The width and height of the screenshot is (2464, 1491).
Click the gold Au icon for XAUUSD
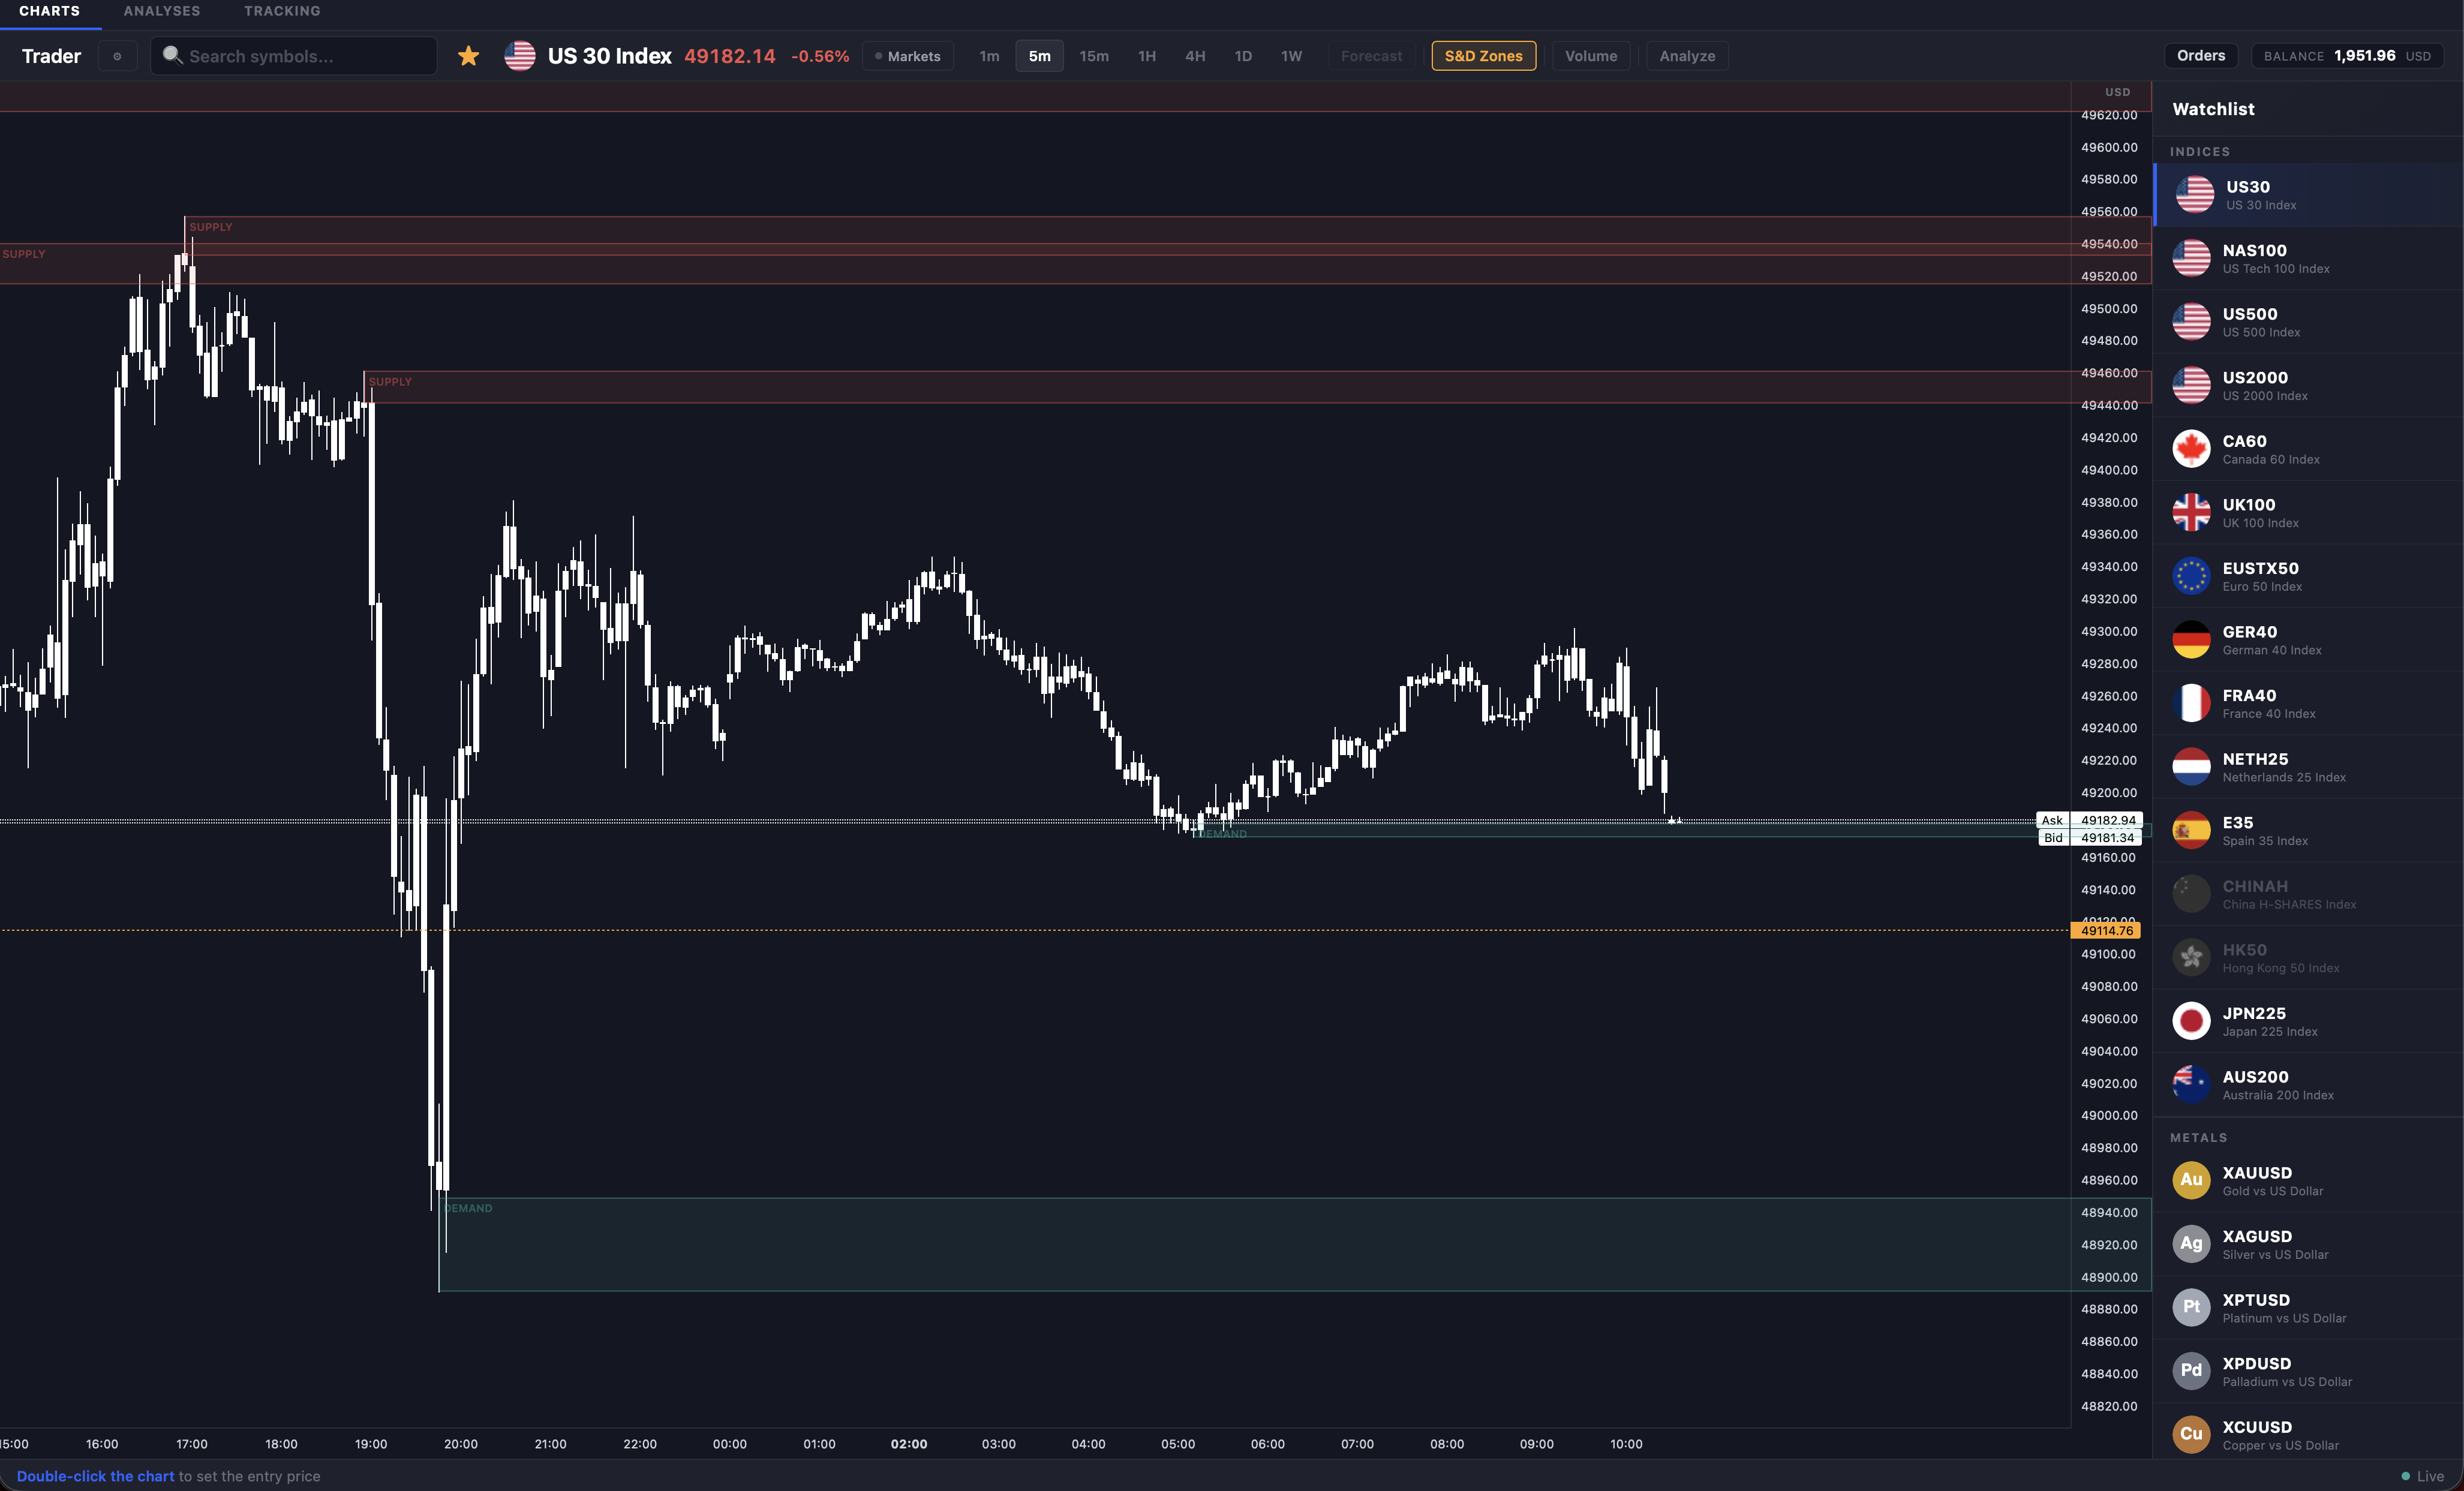tap(2191, 1180)
